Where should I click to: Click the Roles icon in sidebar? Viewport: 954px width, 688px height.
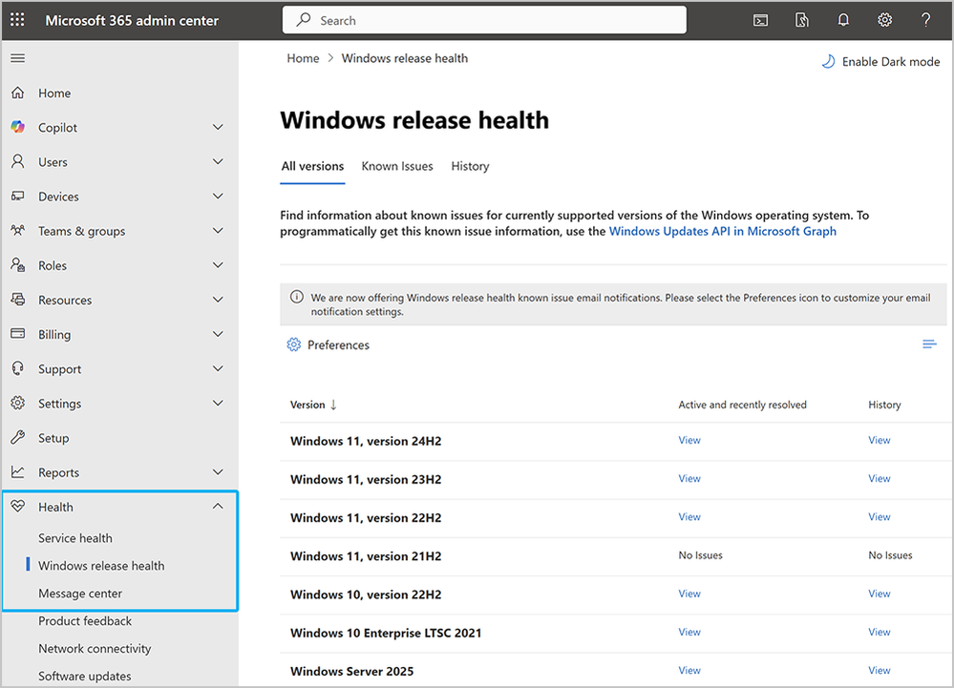tap(18, 265)
